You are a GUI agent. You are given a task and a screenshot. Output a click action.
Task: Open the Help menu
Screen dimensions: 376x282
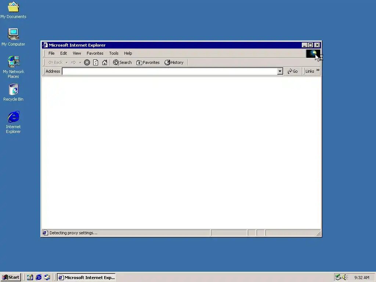click(x=128, y=53)
